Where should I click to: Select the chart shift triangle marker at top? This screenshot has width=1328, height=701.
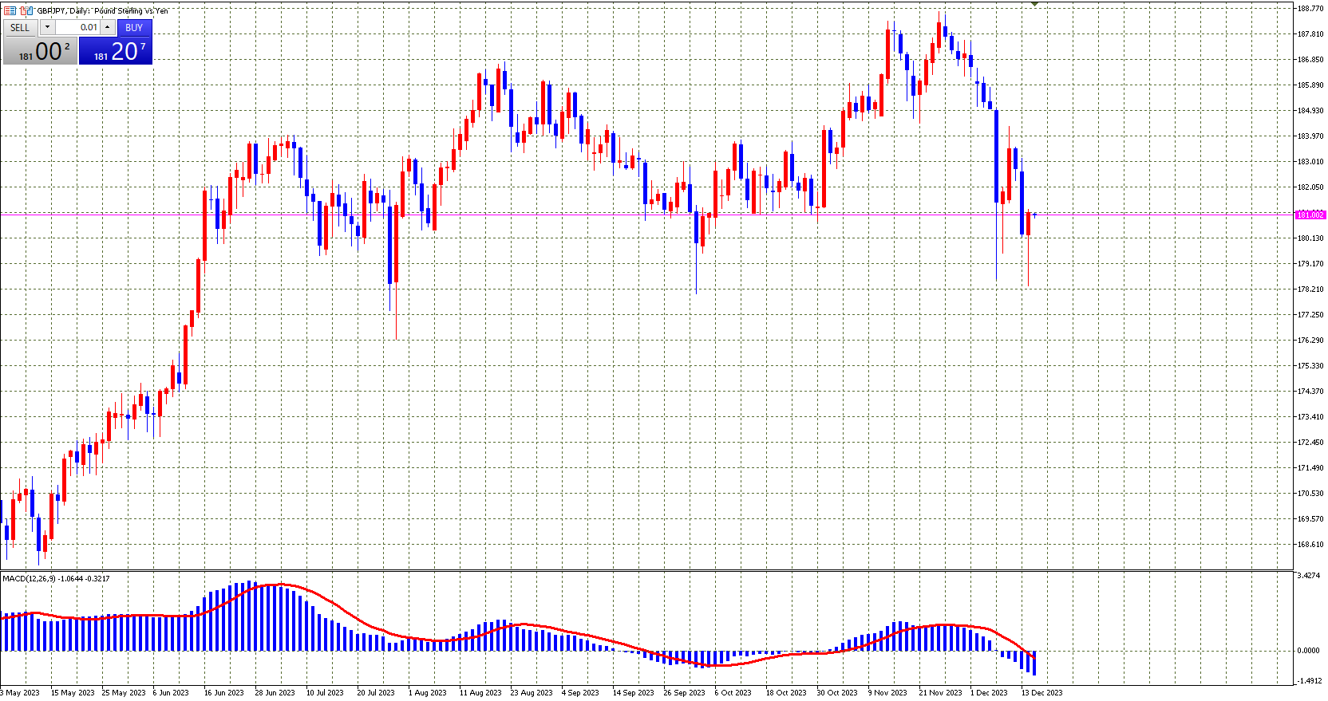[x=1034, y=4]
